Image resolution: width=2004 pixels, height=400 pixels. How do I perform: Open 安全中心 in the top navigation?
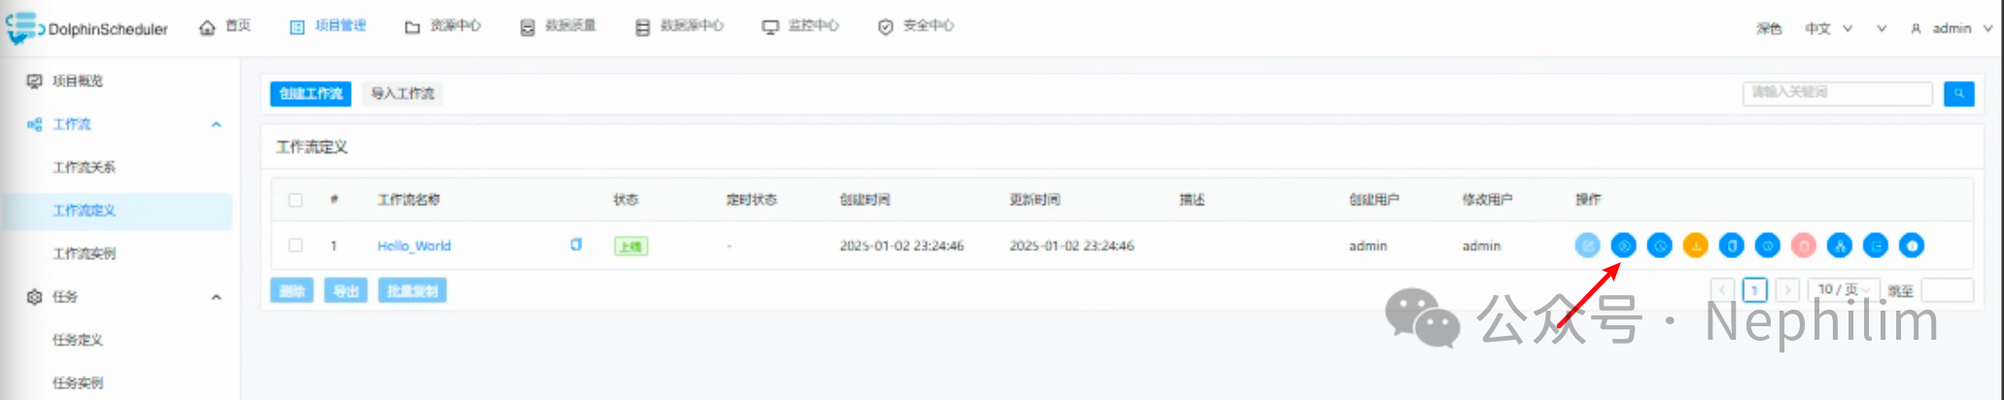pos(916,26)
